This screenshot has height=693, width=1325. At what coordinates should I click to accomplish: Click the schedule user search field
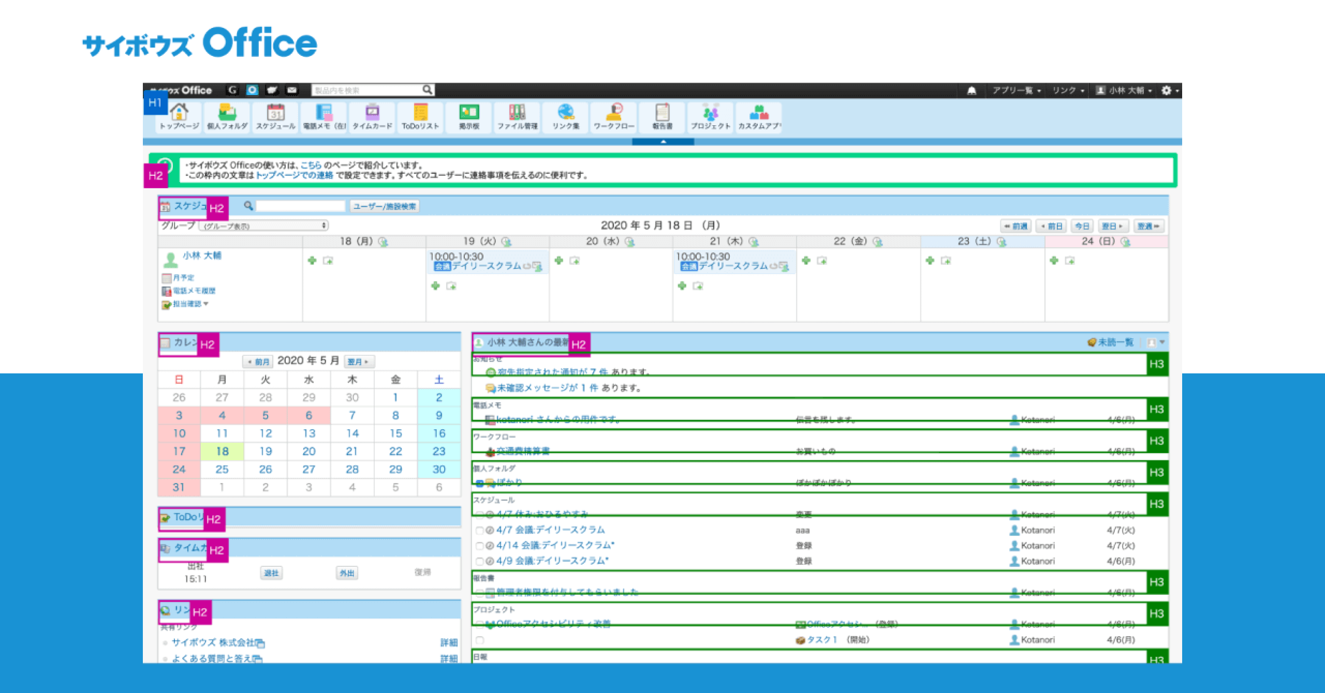pos(301,206)
